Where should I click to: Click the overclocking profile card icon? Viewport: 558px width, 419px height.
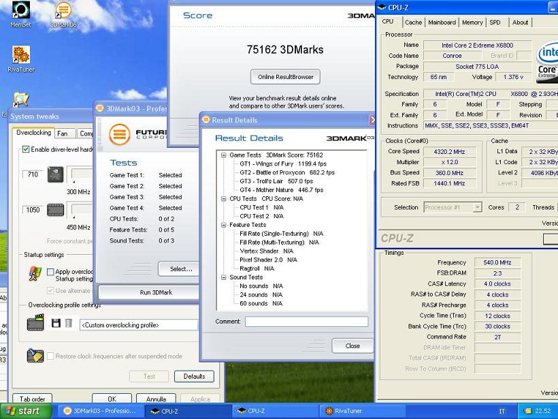[x=35, y=322]
